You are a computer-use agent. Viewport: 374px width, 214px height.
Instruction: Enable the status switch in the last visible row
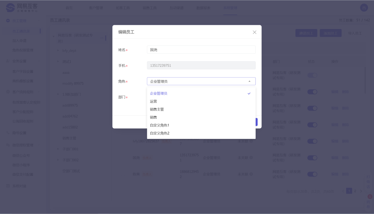[x=312, y=174]
